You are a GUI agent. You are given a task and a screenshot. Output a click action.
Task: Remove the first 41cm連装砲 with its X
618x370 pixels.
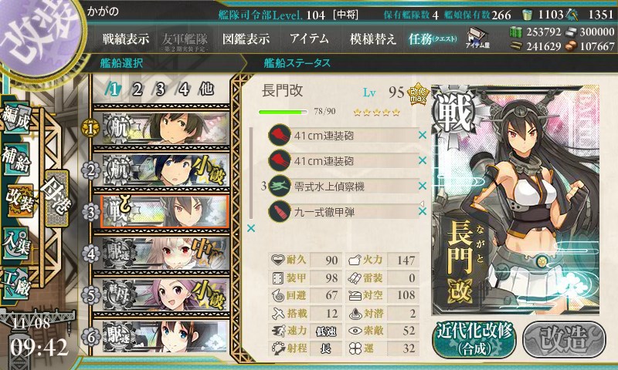click(x=423, y=135)
